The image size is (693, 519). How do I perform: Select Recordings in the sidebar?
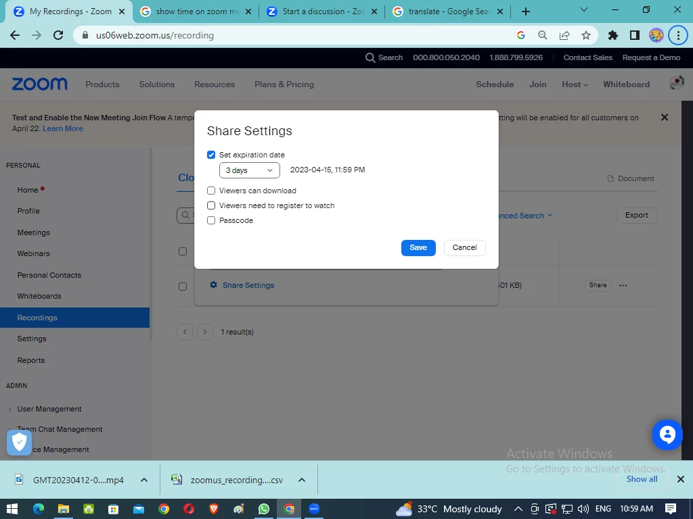coord(74,318)
